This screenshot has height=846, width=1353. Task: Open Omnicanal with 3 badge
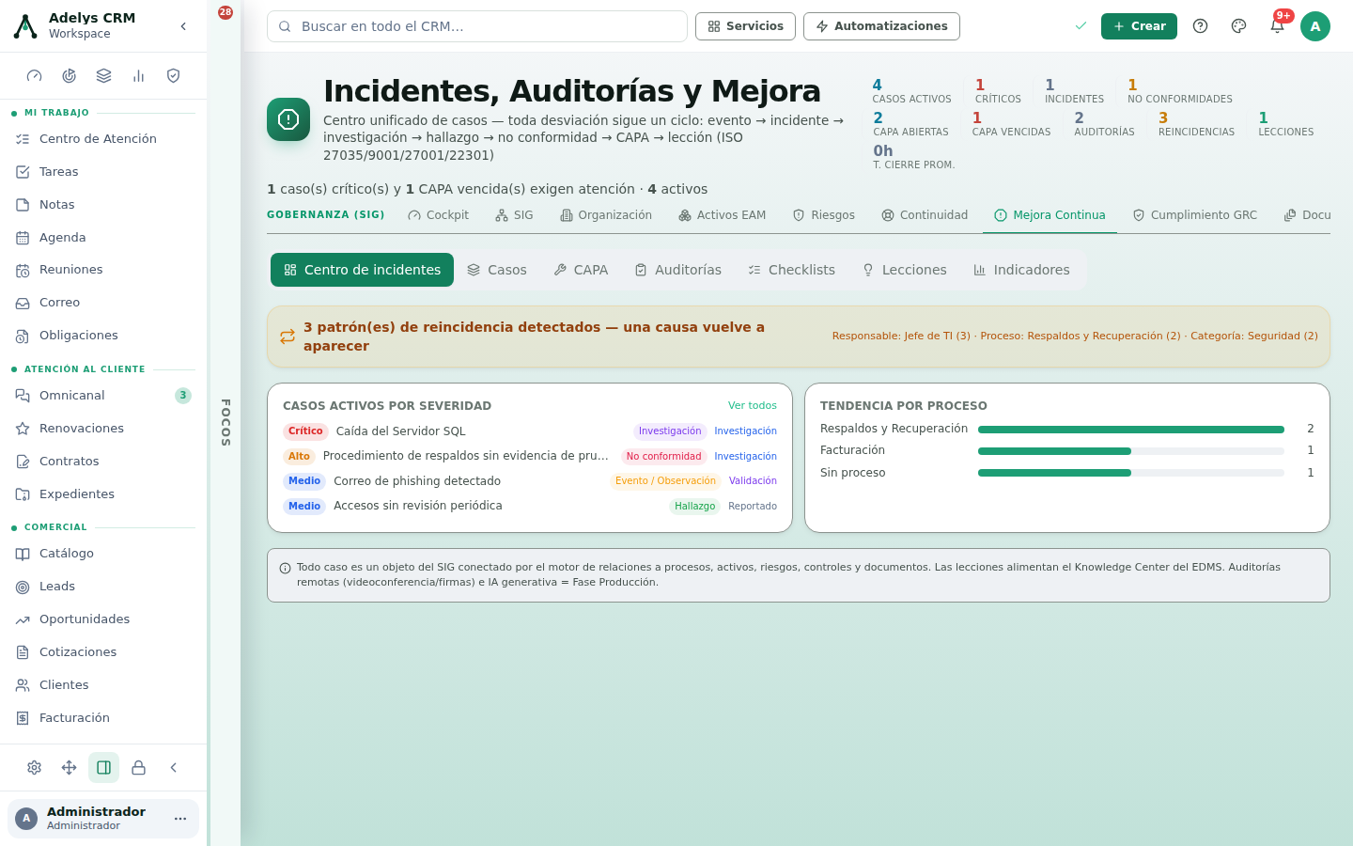click(x=103, y=396)
